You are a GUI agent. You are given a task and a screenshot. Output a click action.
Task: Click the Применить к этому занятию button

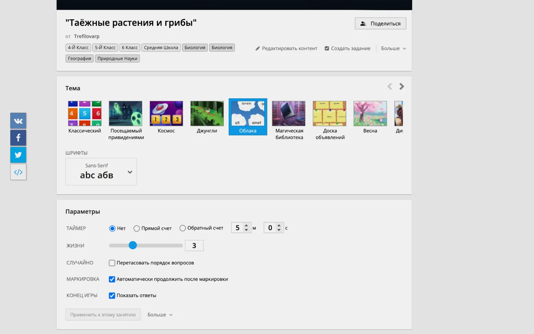103,315
